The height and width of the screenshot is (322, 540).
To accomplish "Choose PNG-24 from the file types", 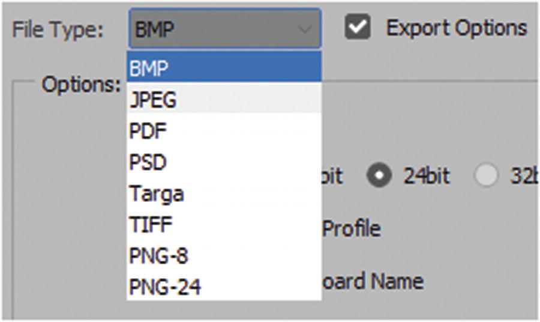I will pos(224,287).
